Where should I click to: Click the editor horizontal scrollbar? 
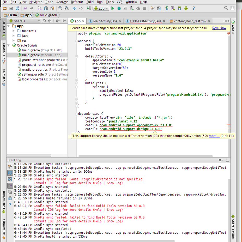coord(146,156)
